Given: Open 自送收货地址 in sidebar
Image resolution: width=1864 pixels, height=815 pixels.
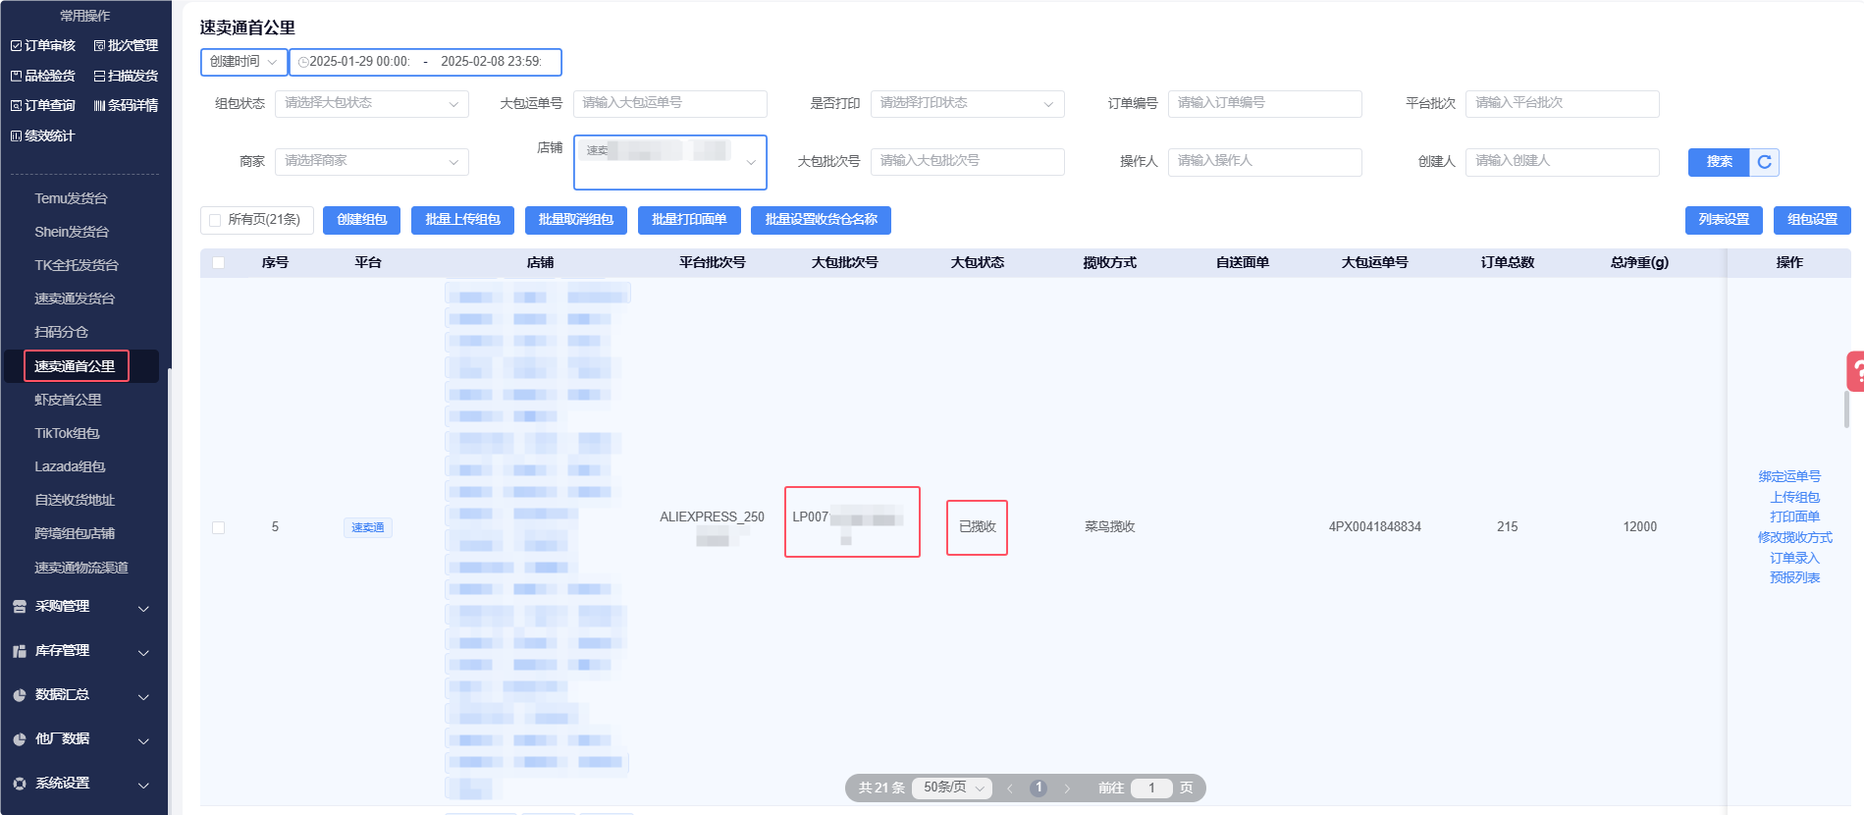Looking at the screenshot, I should click(75, 500).
